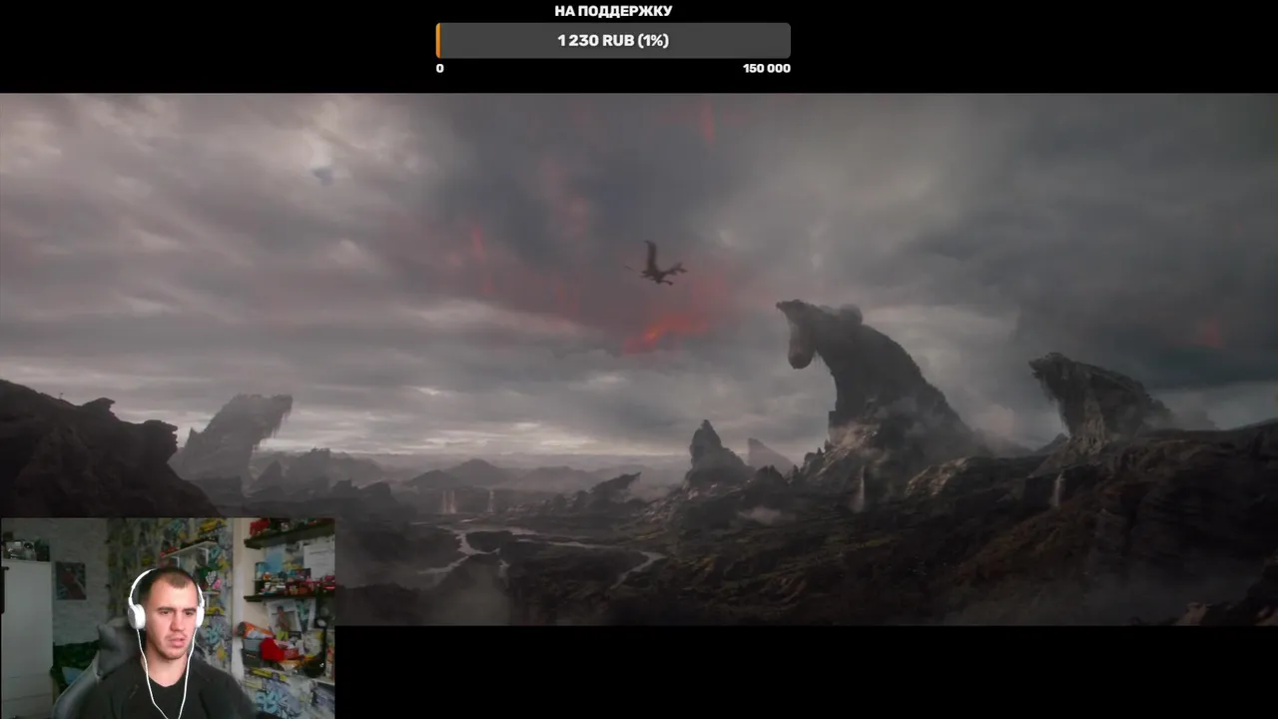Click the 1 230 RUB donation progress bar
Image resolution: width=1278 pixels, height=719 pixels.
613,41
